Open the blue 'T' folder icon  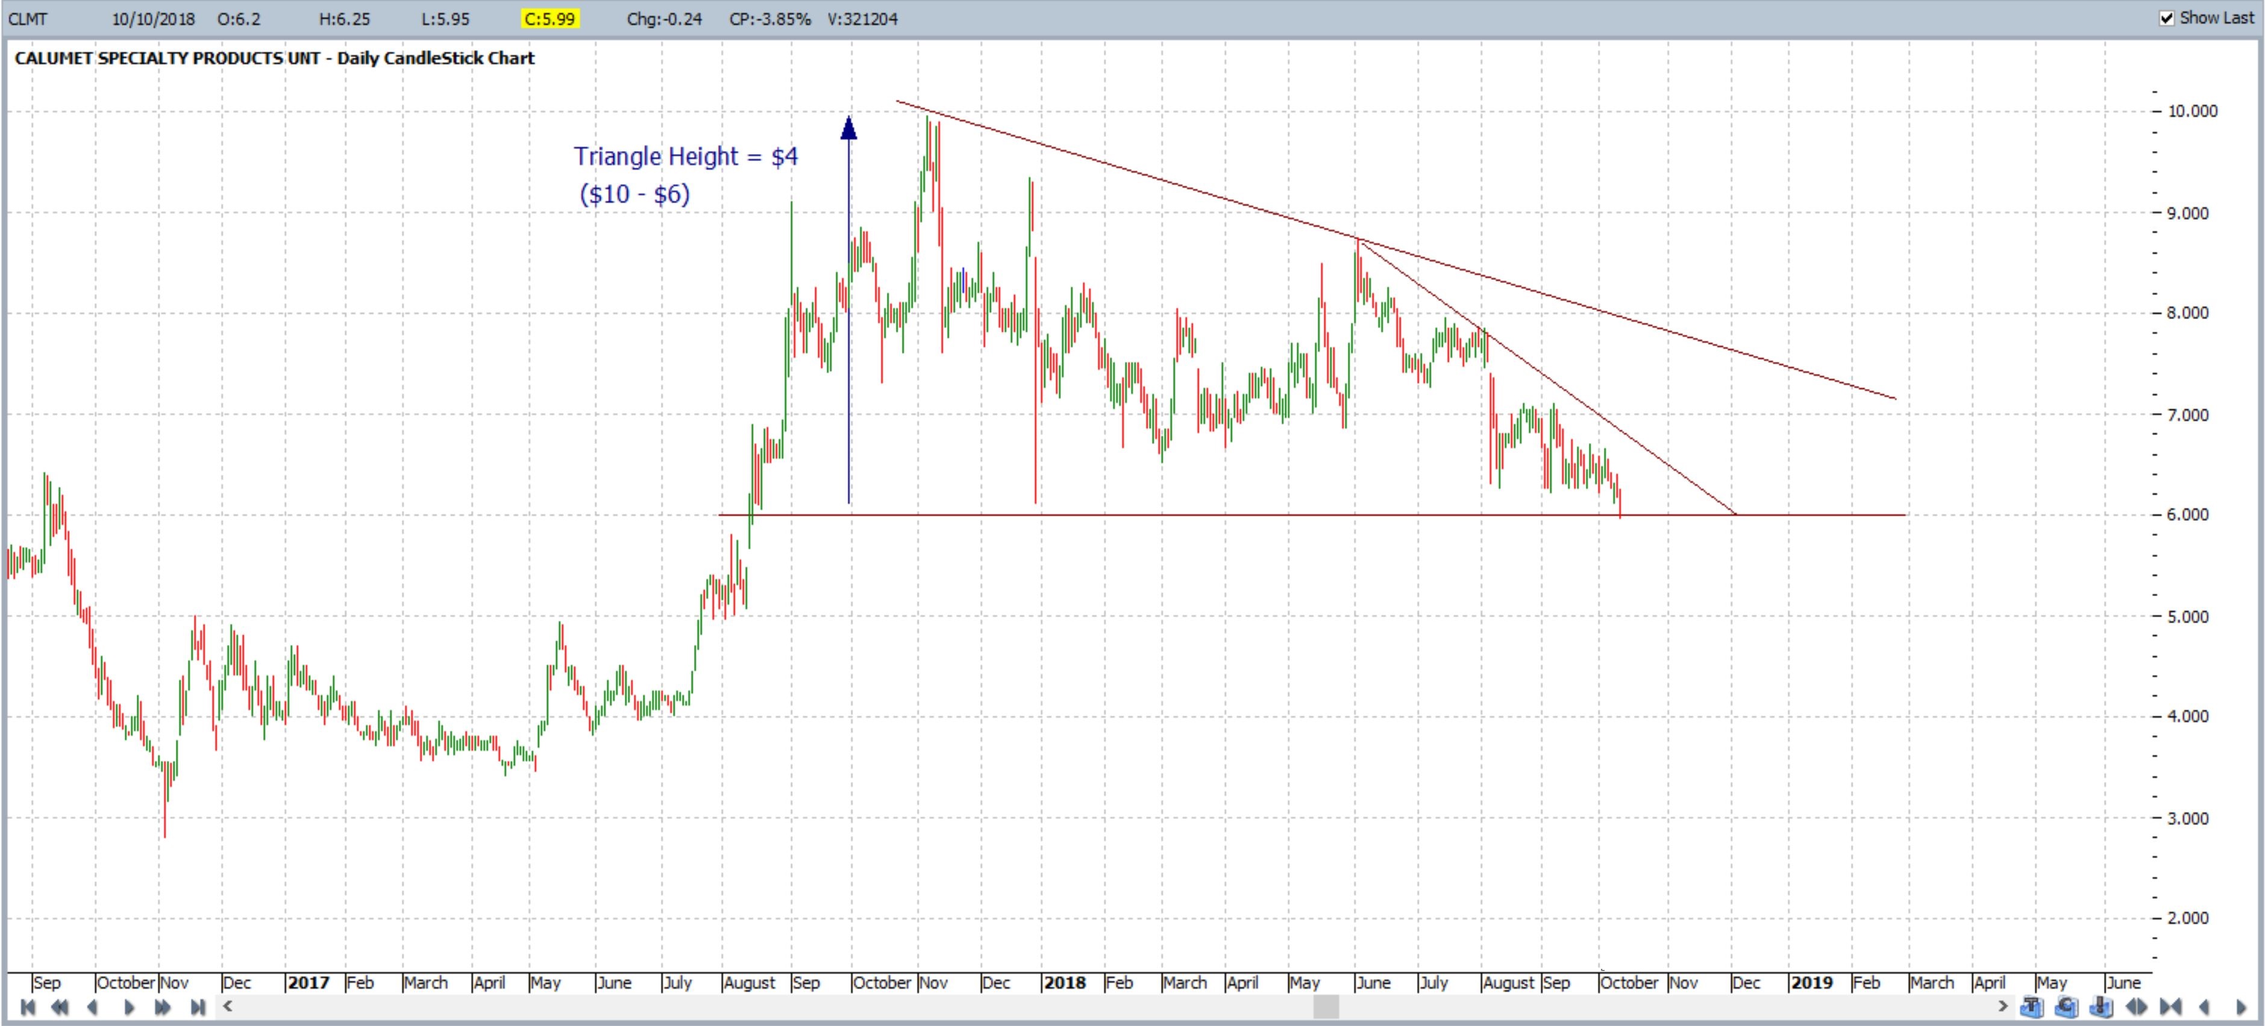[x=2032, y=1007]
